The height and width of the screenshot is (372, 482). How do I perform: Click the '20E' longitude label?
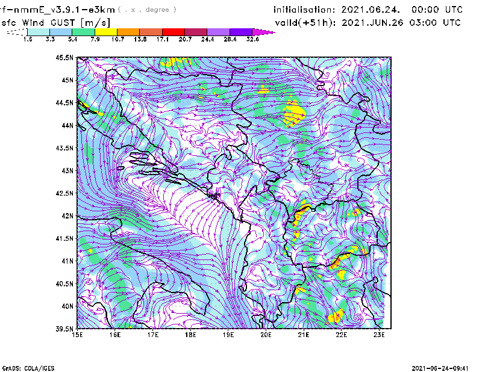(266, 335)
